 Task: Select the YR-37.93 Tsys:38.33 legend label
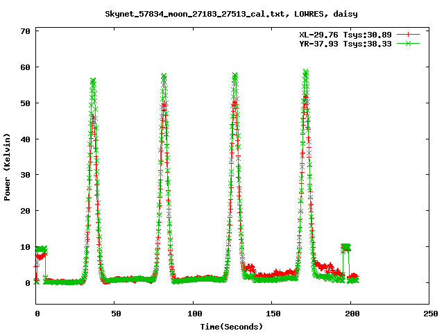click(345, 44)
